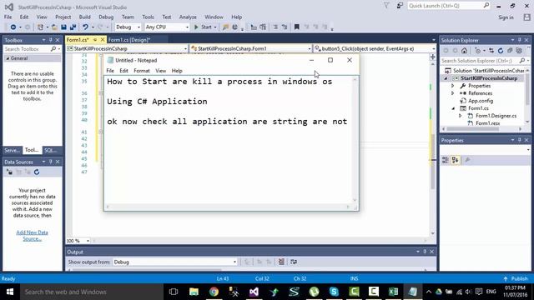
Task: Toggle Word Wrap in the Output panel
Action: 294,262
